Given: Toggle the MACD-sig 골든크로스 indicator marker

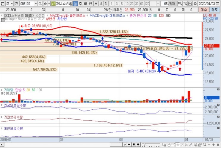Looking at the screenshot, I should click(48, 15).
